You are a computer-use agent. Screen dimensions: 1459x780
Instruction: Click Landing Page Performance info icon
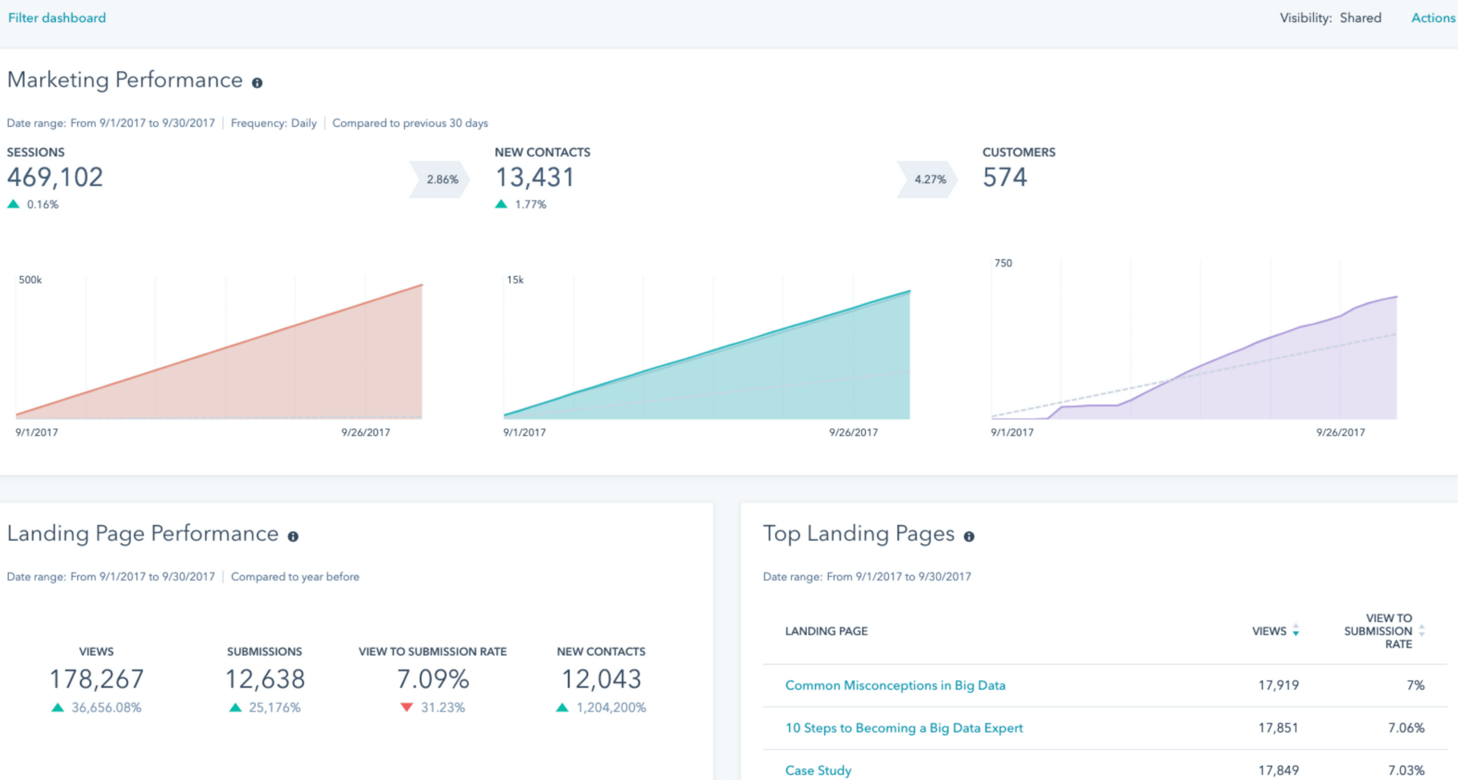(x=293, y=537)
